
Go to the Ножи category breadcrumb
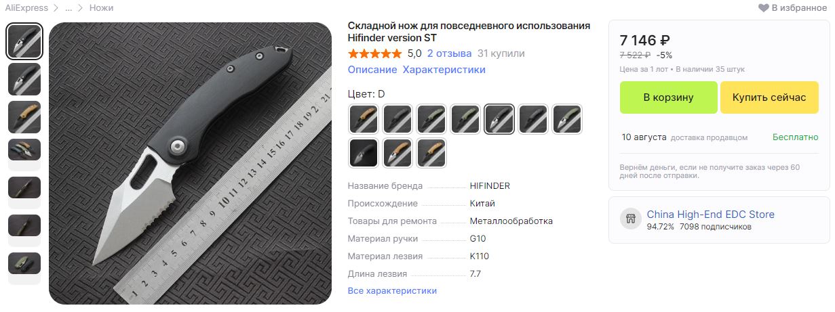(x=102, y=8)
